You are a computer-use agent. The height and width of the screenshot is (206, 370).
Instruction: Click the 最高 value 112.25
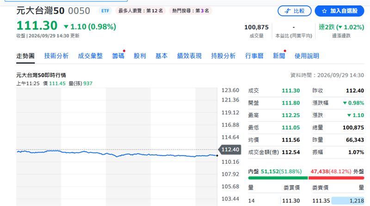click(291, 115)
